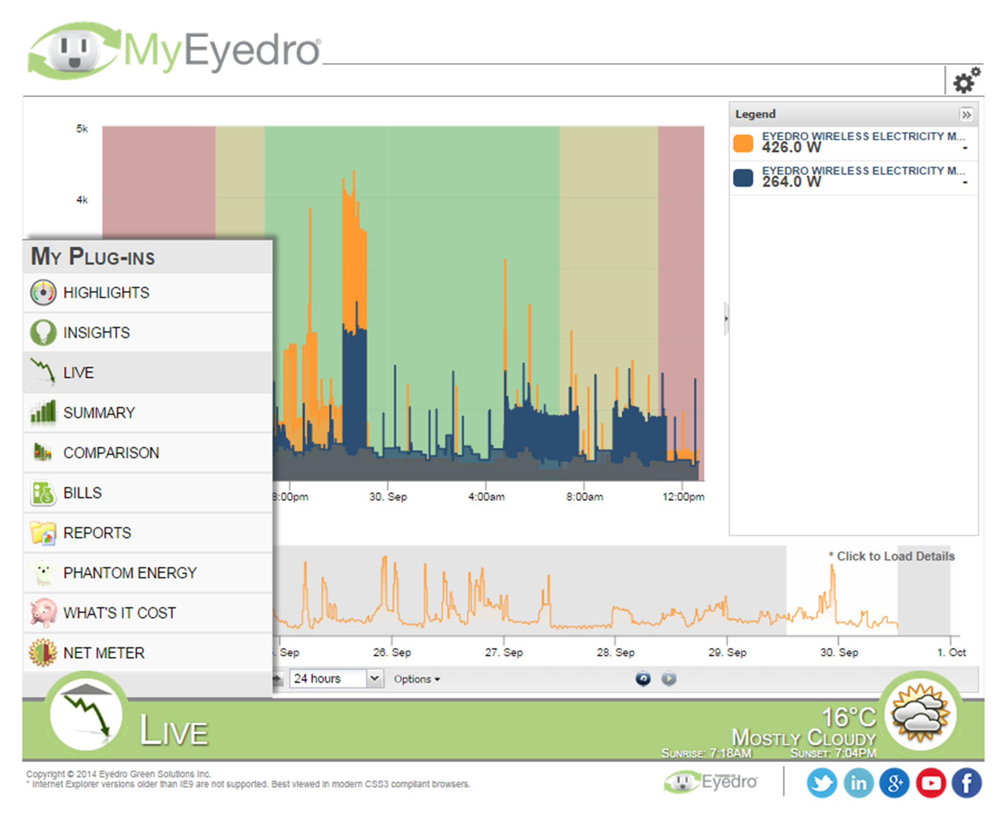Open Eyedro YouTube channel

click(930, 783)
